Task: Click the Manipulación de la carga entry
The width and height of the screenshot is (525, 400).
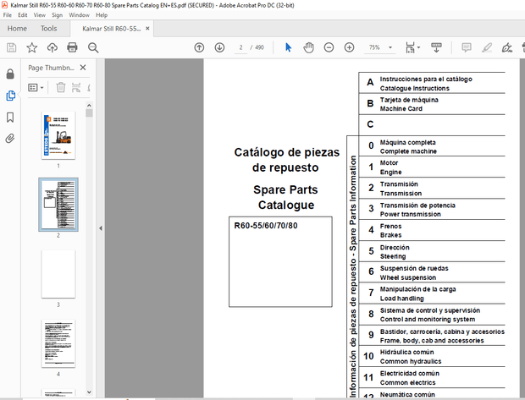Action: (x=432, y=293)
